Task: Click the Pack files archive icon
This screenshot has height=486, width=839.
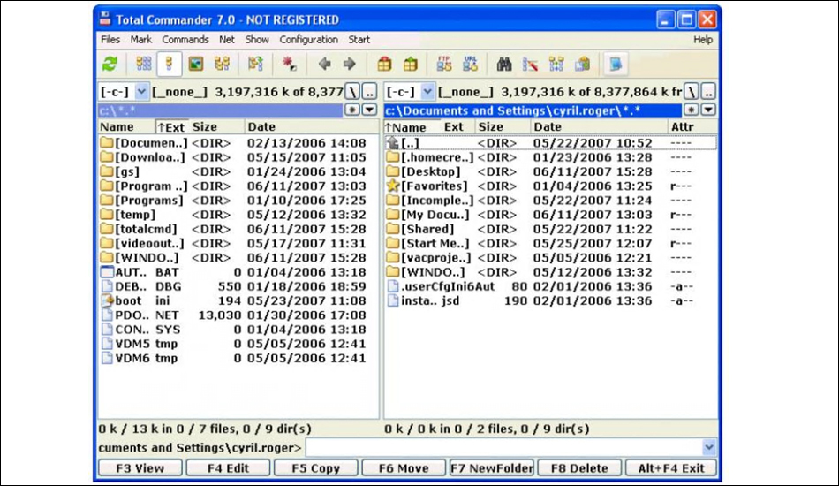Action: pos(384,65)
